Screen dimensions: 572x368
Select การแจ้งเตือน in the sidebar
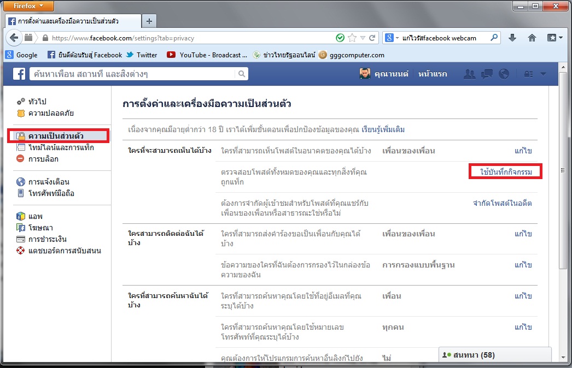(x=43, y=181)
